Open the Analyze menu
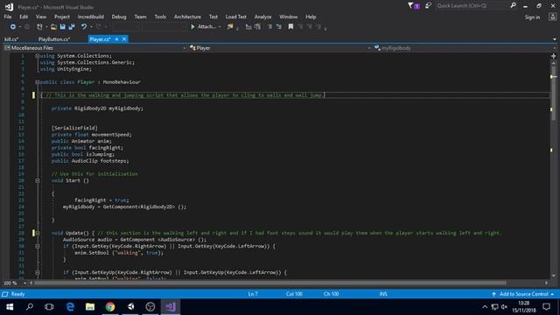Viewport: 560px width, 315px height. point(262,17)
